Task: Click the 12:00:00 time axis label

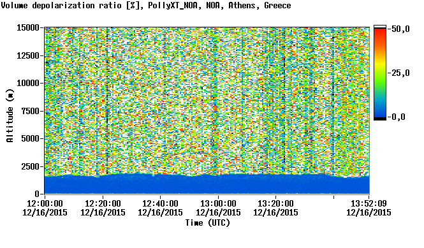Action: pyautogui.click(x=45, y=203)
